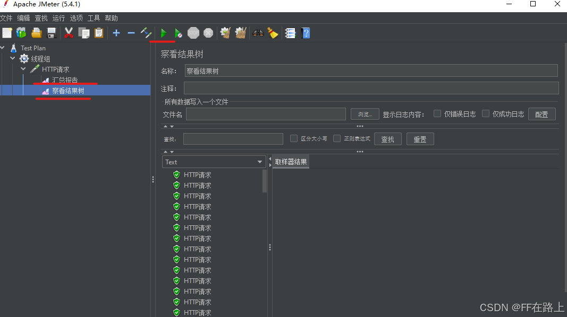
Task: Click the 重置 reset button
Action: coord(420,139)
